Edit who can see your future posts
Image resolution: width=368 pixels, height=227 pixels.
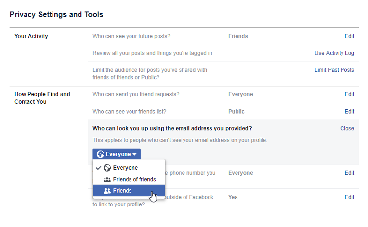click(x=349, y=36)
